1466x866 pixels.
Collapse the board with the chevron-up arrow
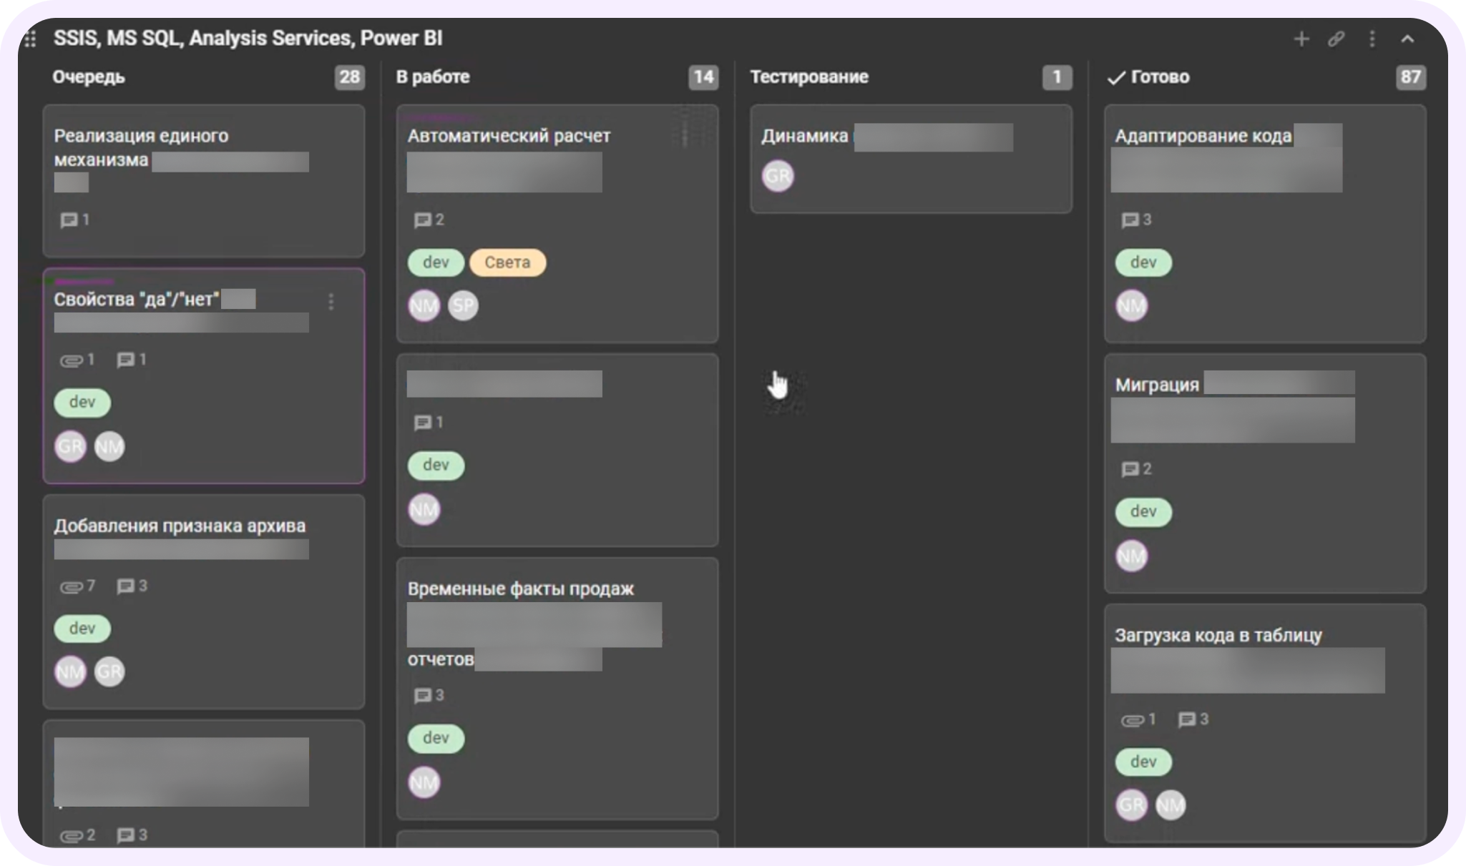coord(1407,39)
